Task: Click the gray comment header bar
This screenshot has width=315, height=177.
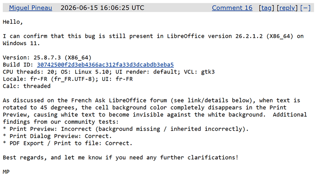Action: (158, 8)
